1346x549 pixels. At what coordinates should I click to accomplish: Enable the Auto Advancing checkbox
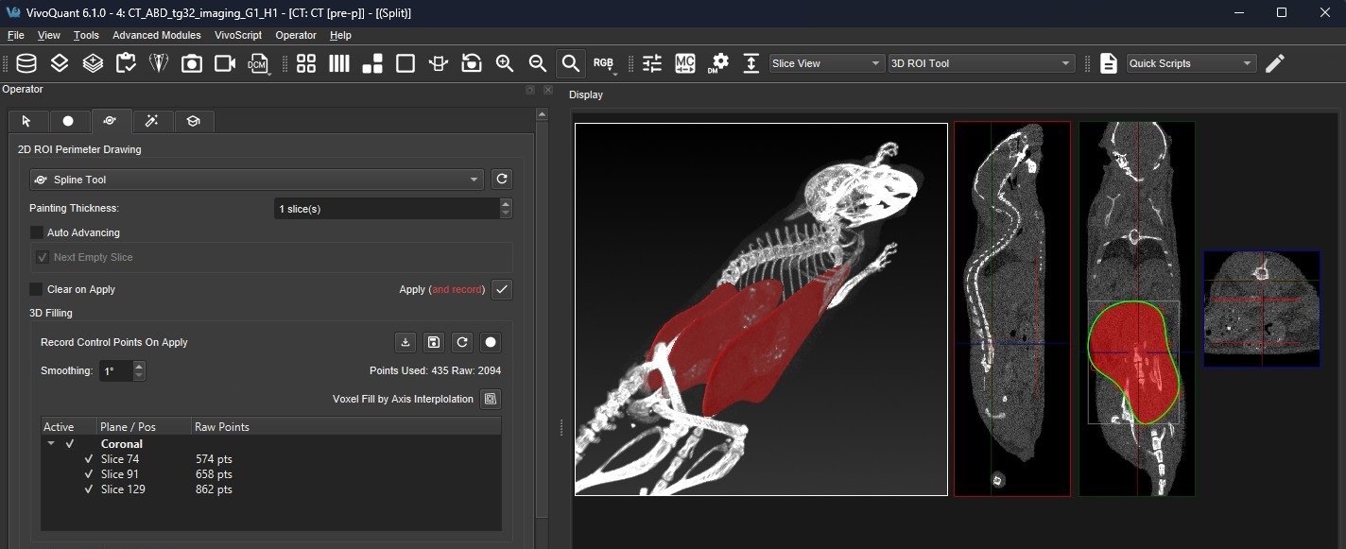click(36, 232)
